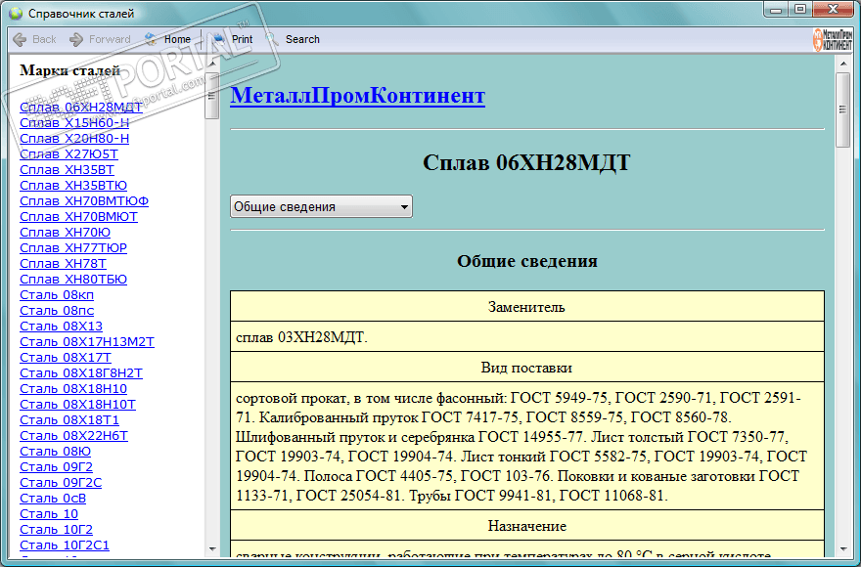
Task: Close the Справочник сталей window
Action: pyautogui.click(x=834, y=10)
